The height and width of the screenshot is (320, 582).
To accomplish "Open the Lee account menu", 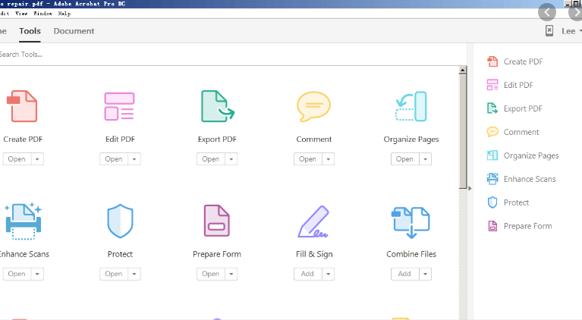I will point(571,31).
